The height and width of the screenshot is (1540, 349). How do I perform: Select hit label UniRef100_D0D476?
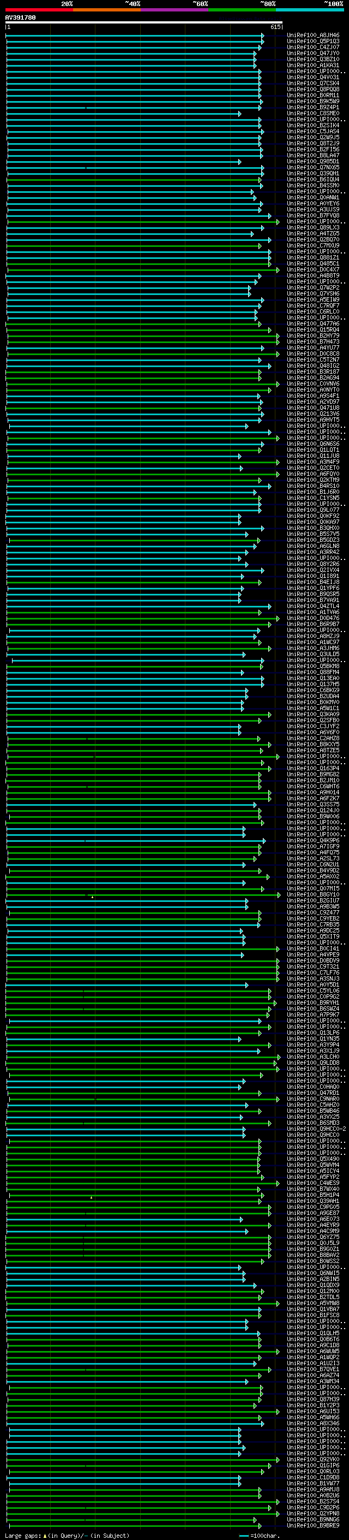[x=313, y=618]
